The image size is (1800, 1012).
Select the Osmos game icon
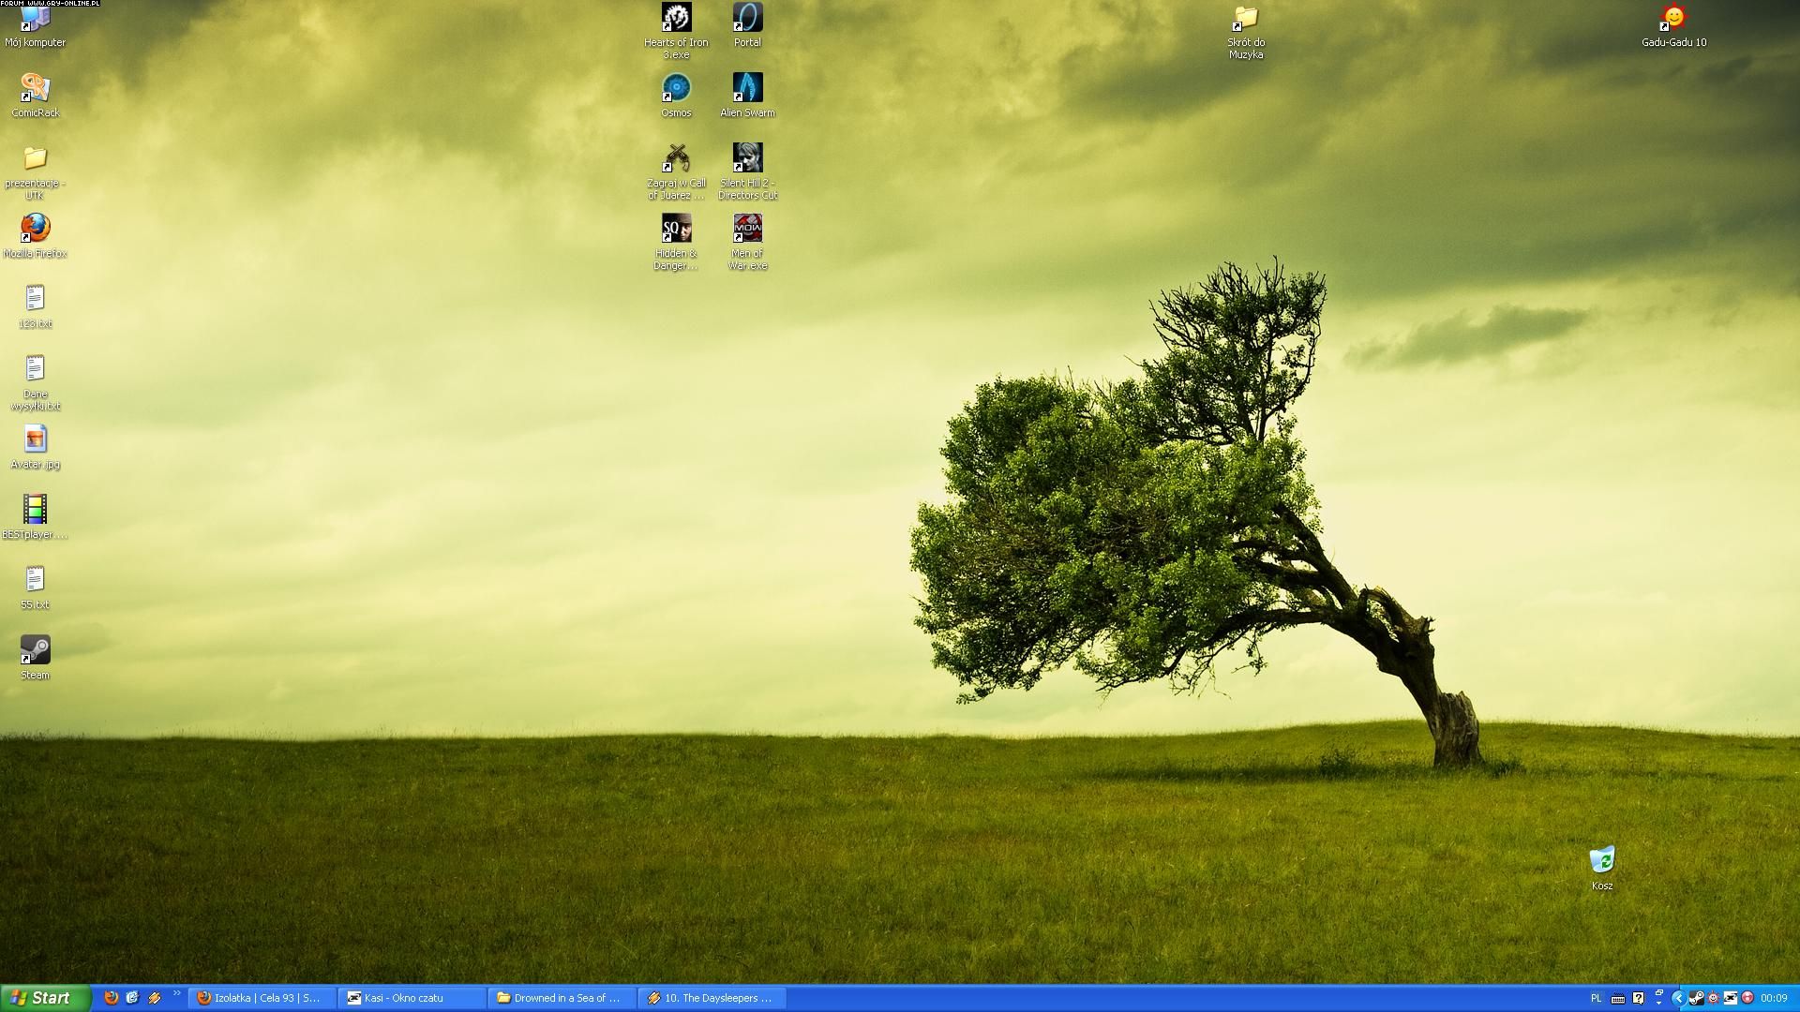point(676,88)
